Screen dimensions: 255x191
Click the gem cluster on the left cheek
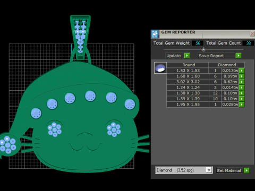(x=55, y=129)
